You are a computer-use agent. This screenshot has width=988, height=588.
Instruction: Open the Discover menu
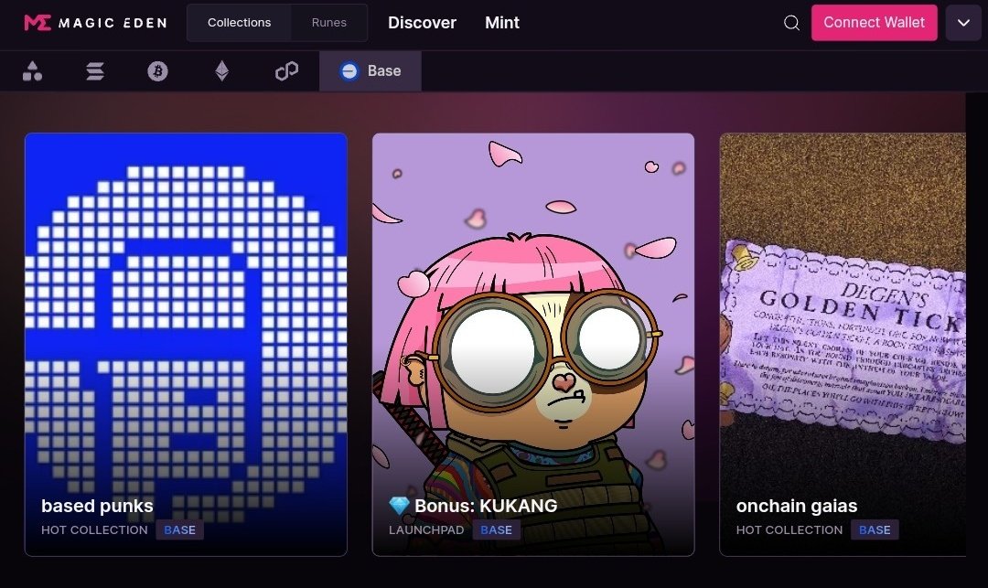tap(422, 23)
